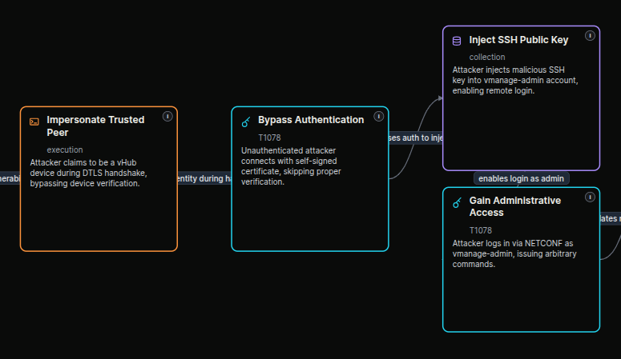The image size is (621, 359).
Task: Click T1078 under Gain Administrative Access
Action: point(481,230)
